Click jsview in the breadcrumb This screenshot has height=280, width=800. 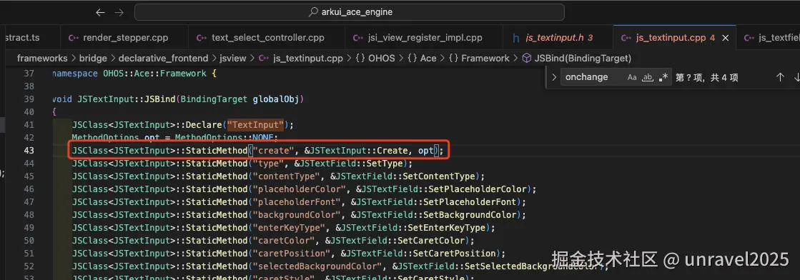pos(233,58)
